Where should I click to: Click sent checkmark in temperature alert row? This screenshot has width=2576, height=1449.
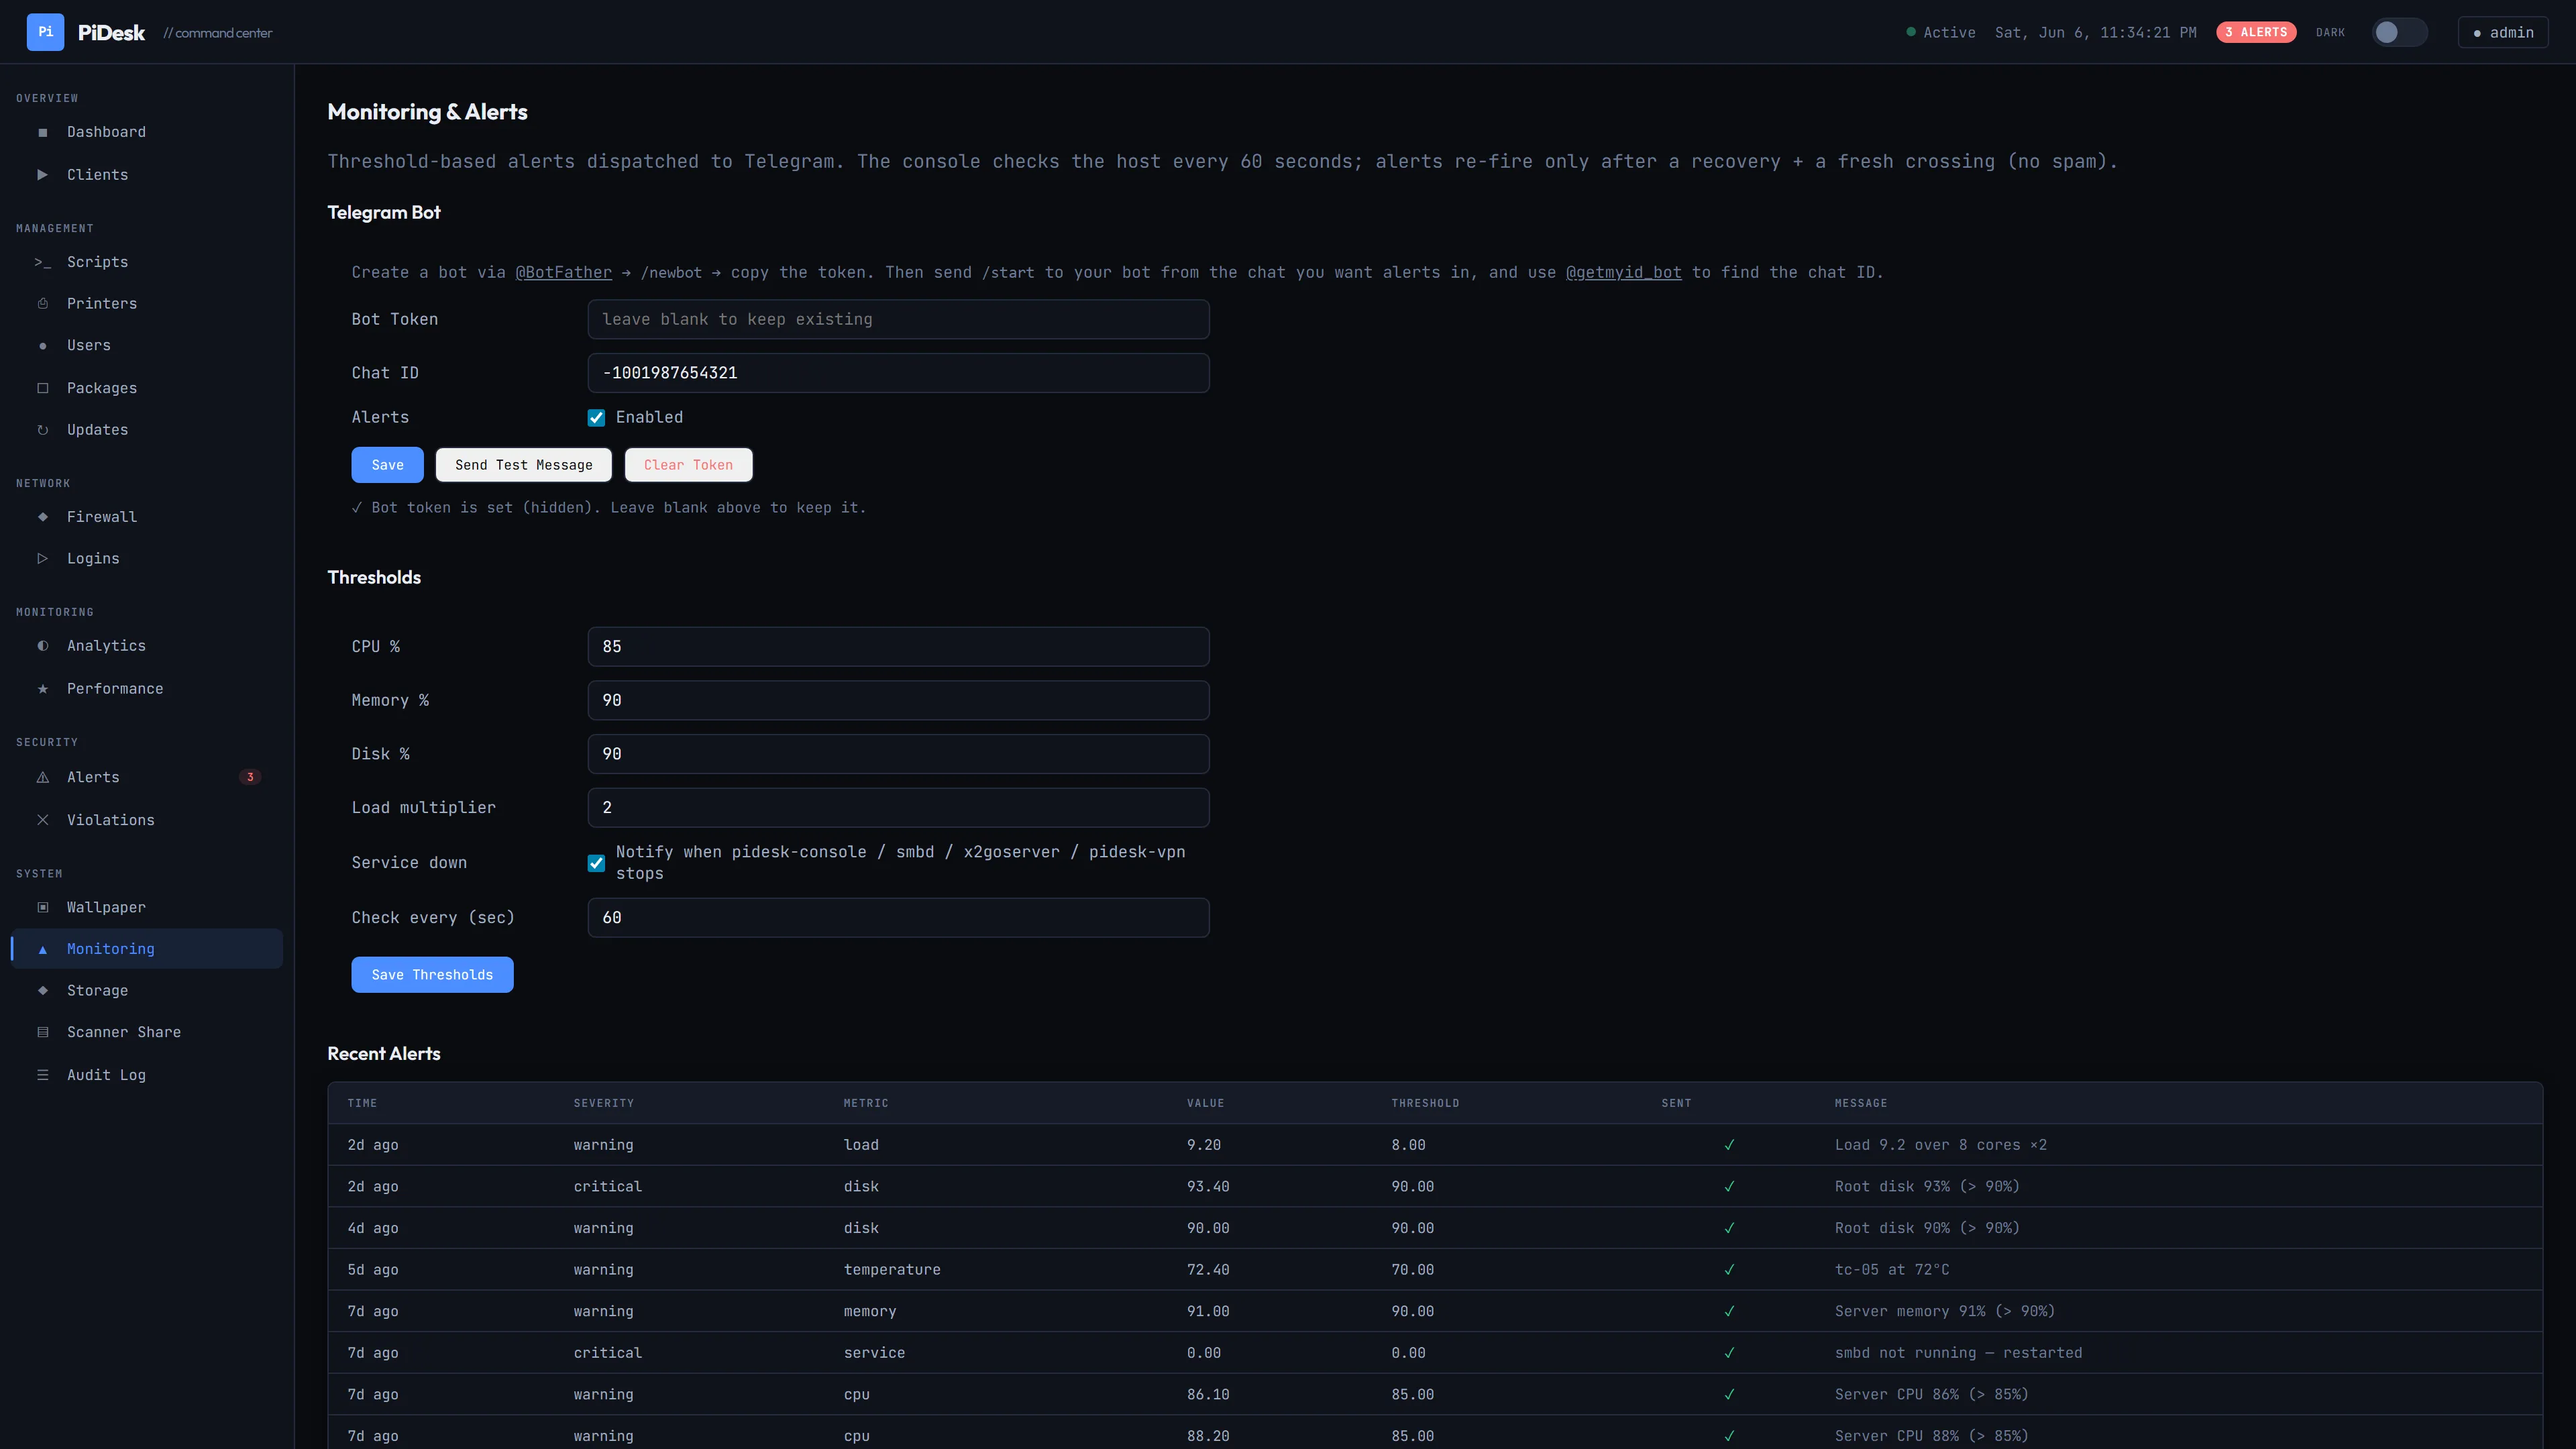point(1729,1270)
